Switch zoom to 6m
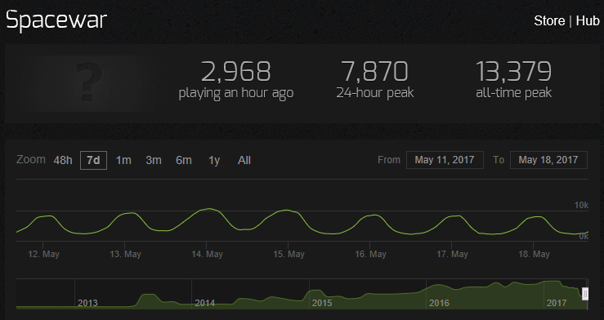Image resolution: width=604 pixels, height=320 pixels. point(184,160)
